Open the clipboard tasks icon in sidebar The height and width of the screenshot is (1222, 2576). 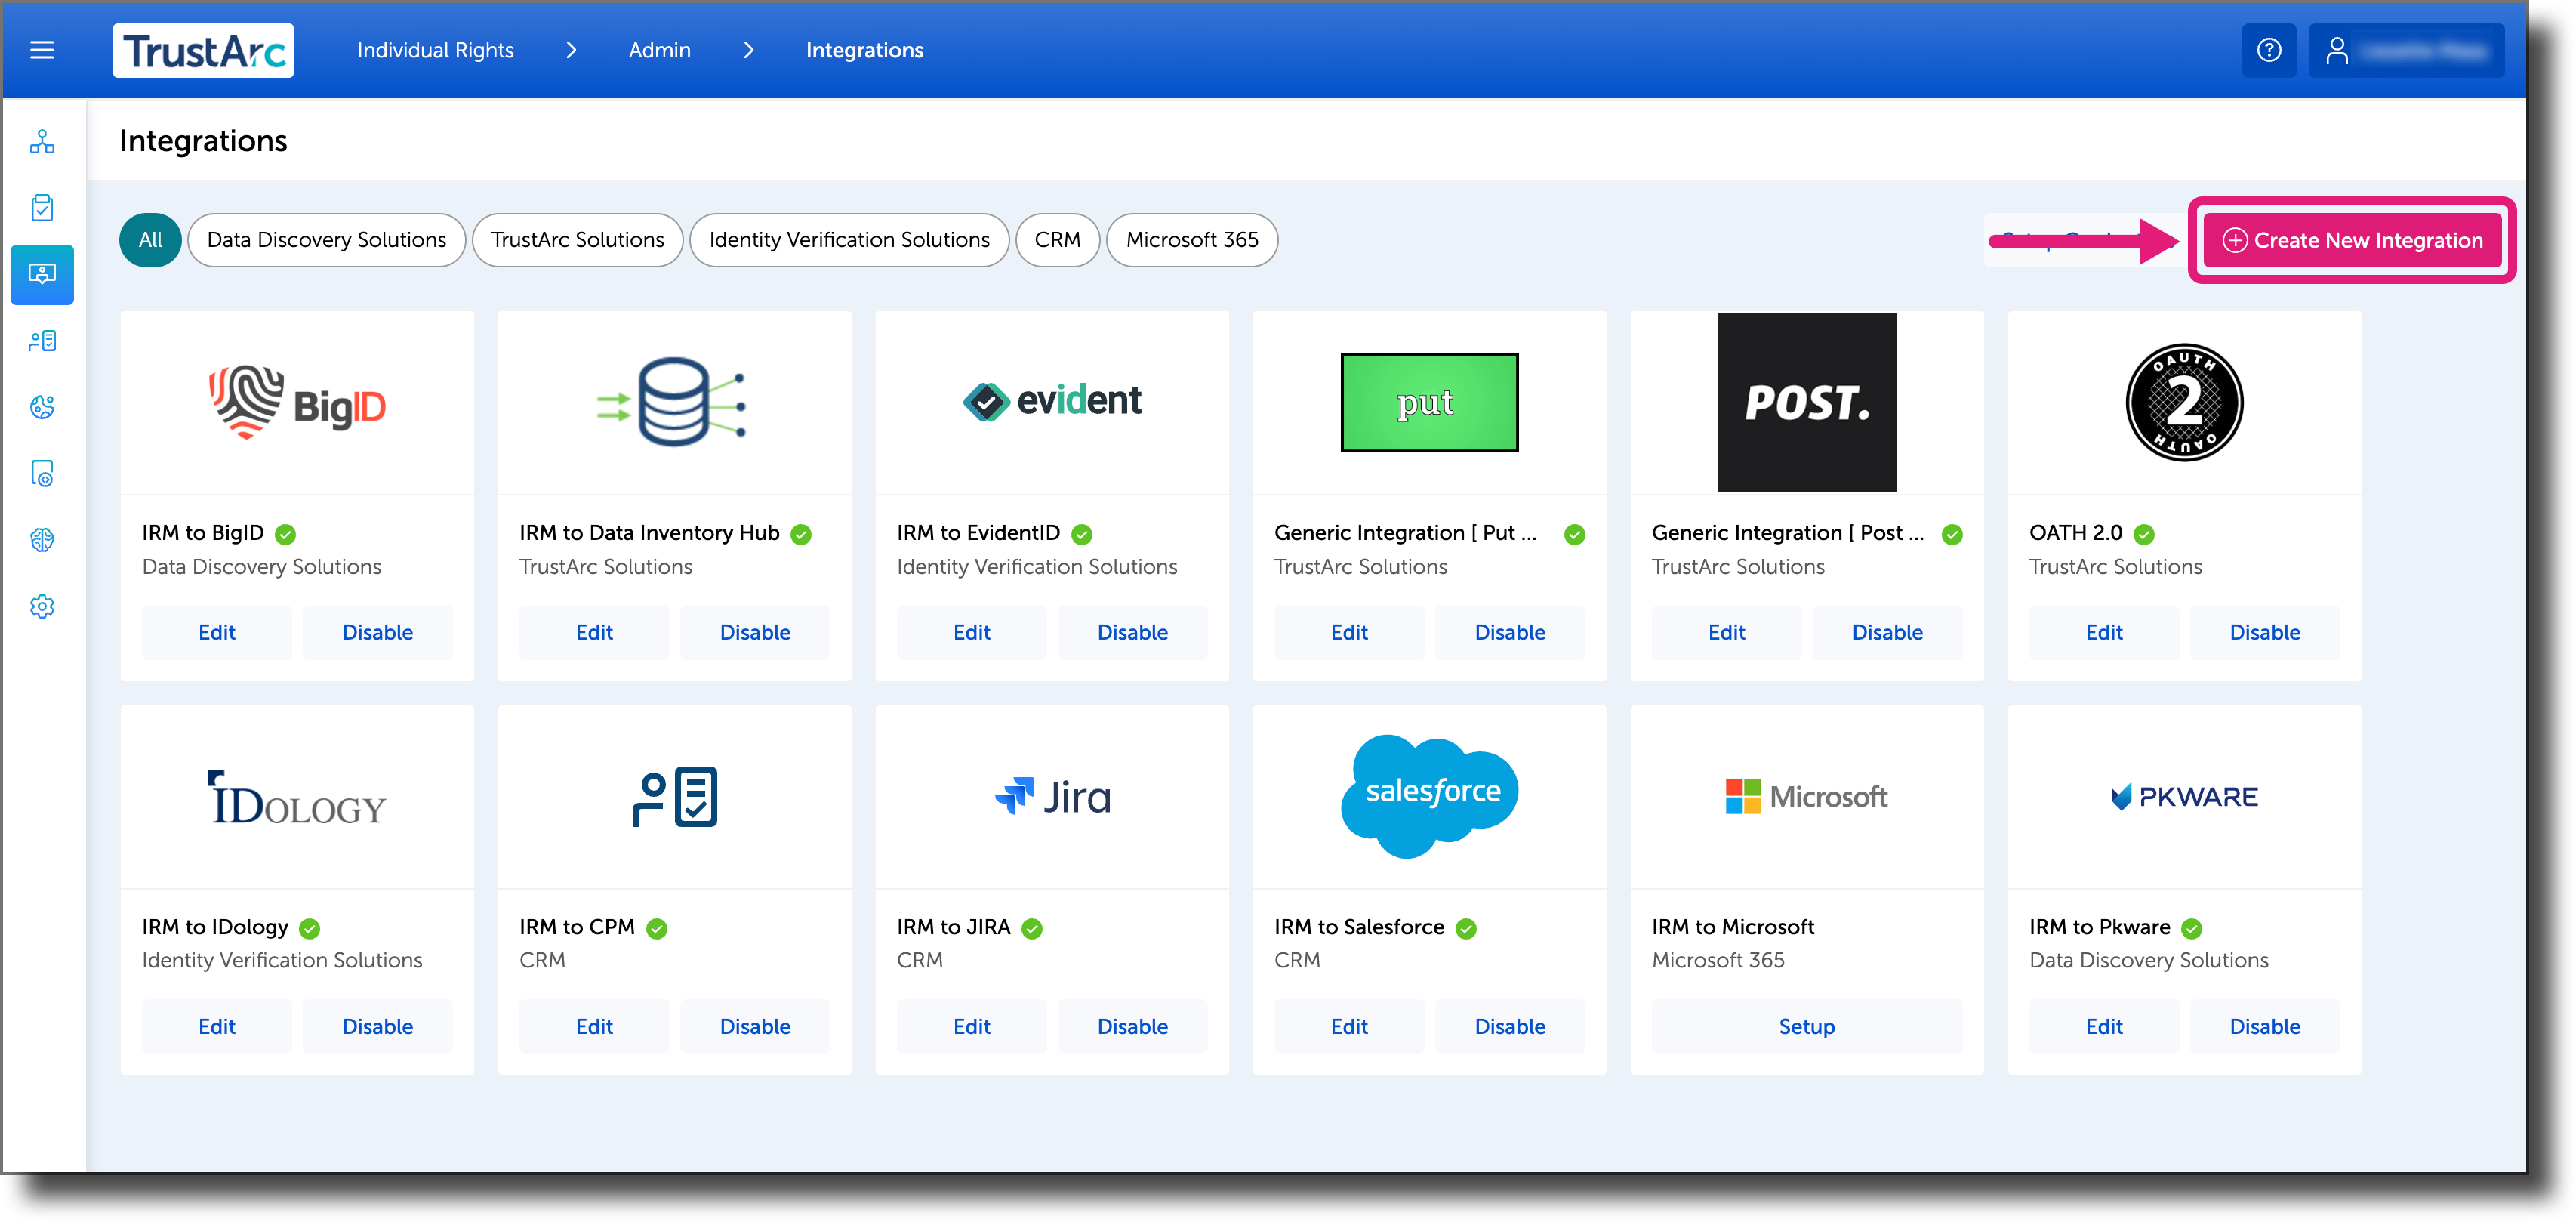point(42,207)
